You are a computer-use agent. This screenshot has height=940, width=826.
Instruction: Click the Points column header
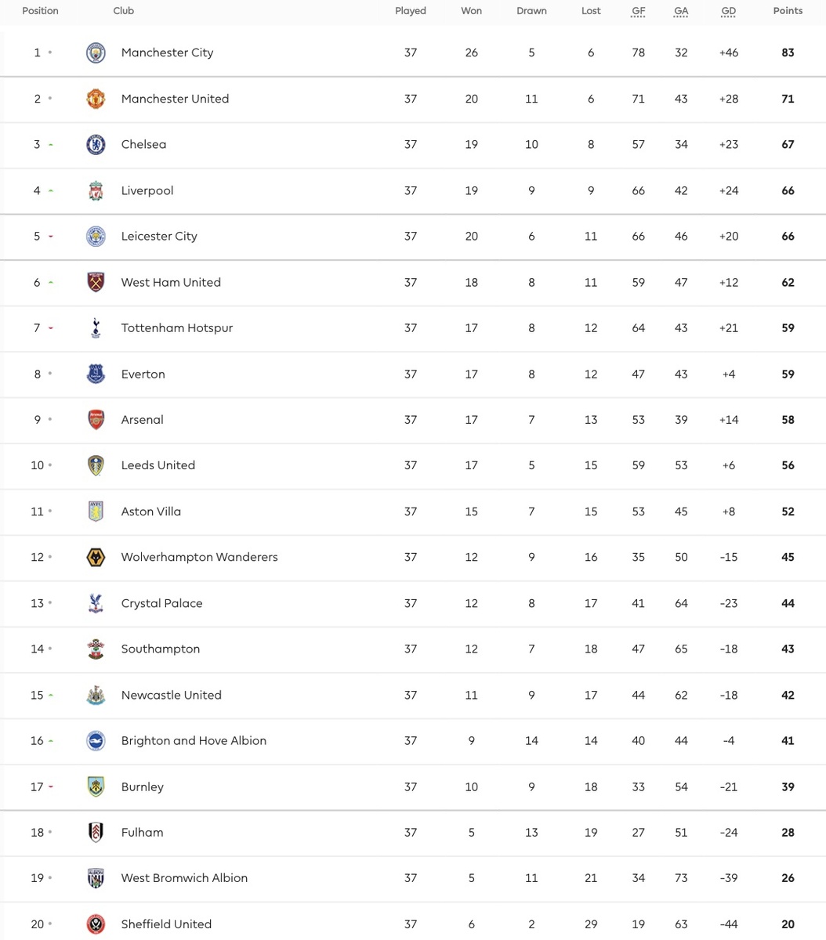tap(788, 11)
